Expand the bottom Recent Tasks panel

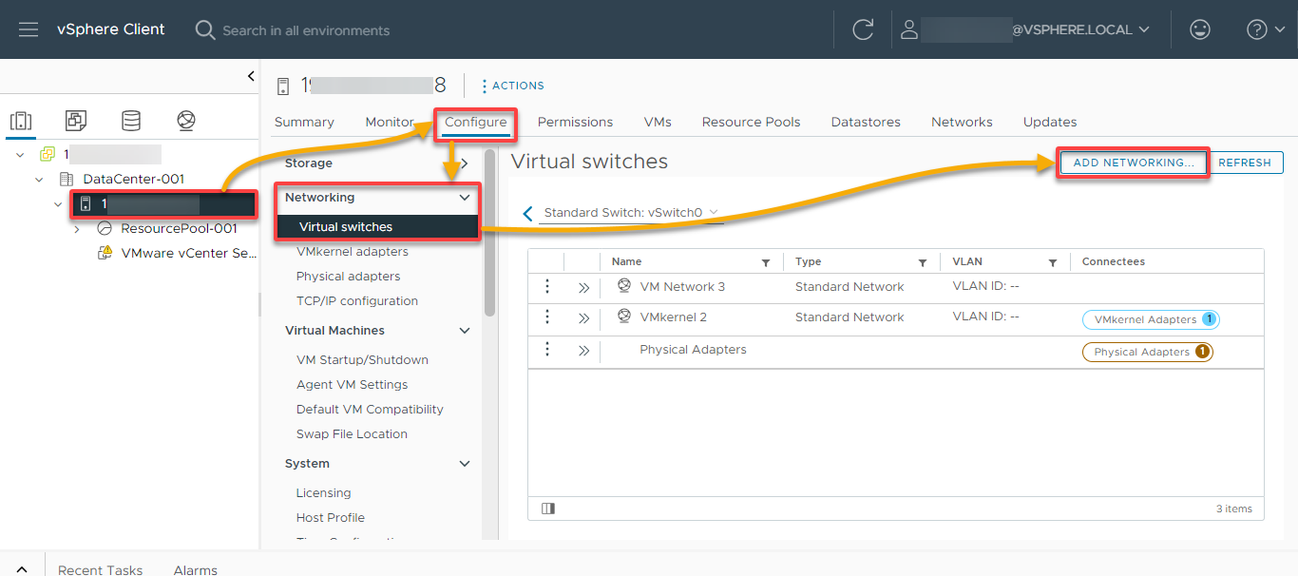(x=22, y=568)
